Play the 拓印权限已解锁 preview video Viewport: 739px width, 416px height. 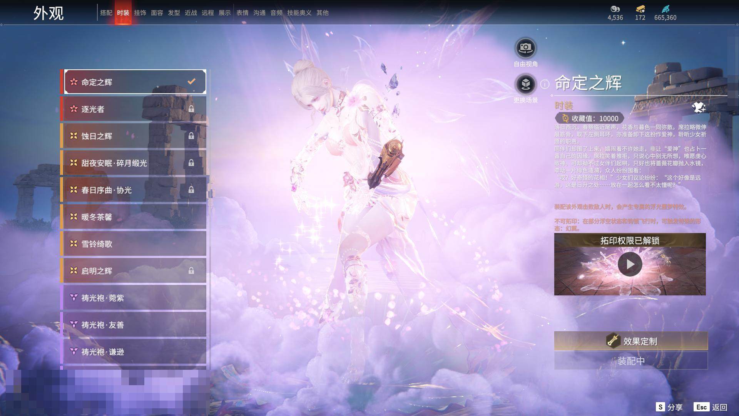point(630,264)
